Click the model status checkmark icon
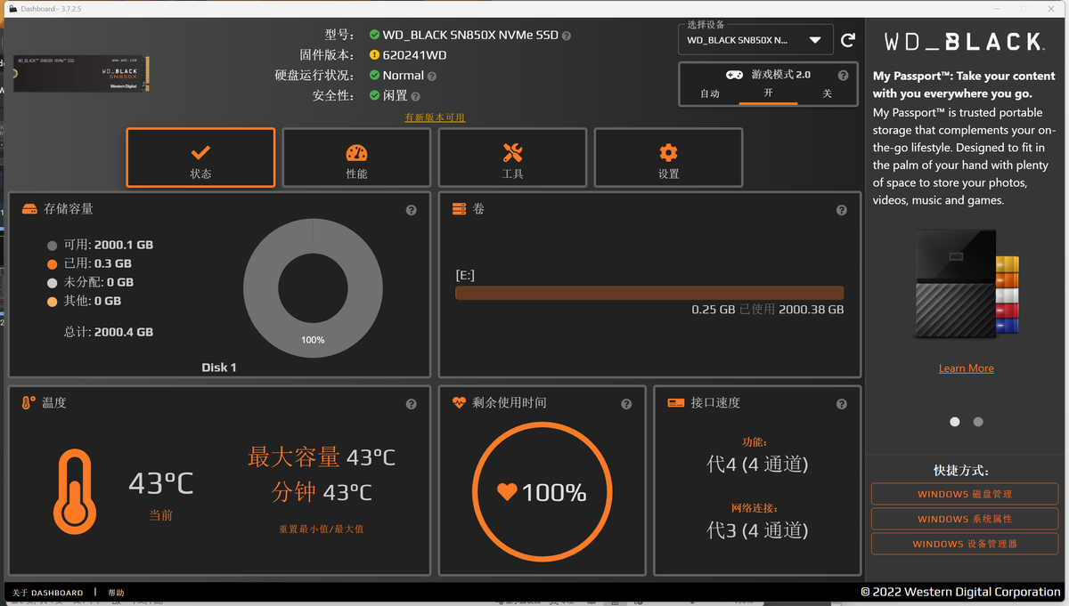1069x606 pixels. coord(374,36)
